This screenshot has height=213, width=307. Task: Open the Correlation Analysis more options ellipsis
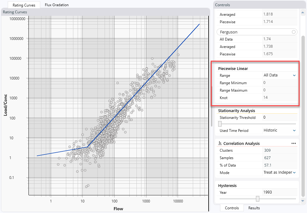pyautogui.click(x=293, y=143)
